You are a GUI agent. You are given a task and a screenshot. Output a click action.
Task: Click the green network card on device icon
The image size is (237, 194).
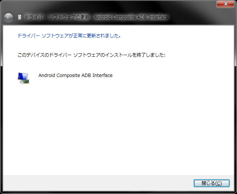26,82
